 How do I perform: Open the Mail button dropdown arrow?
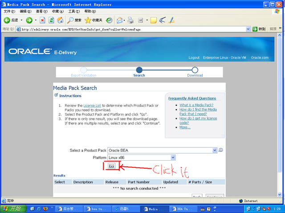click(124, 20)
